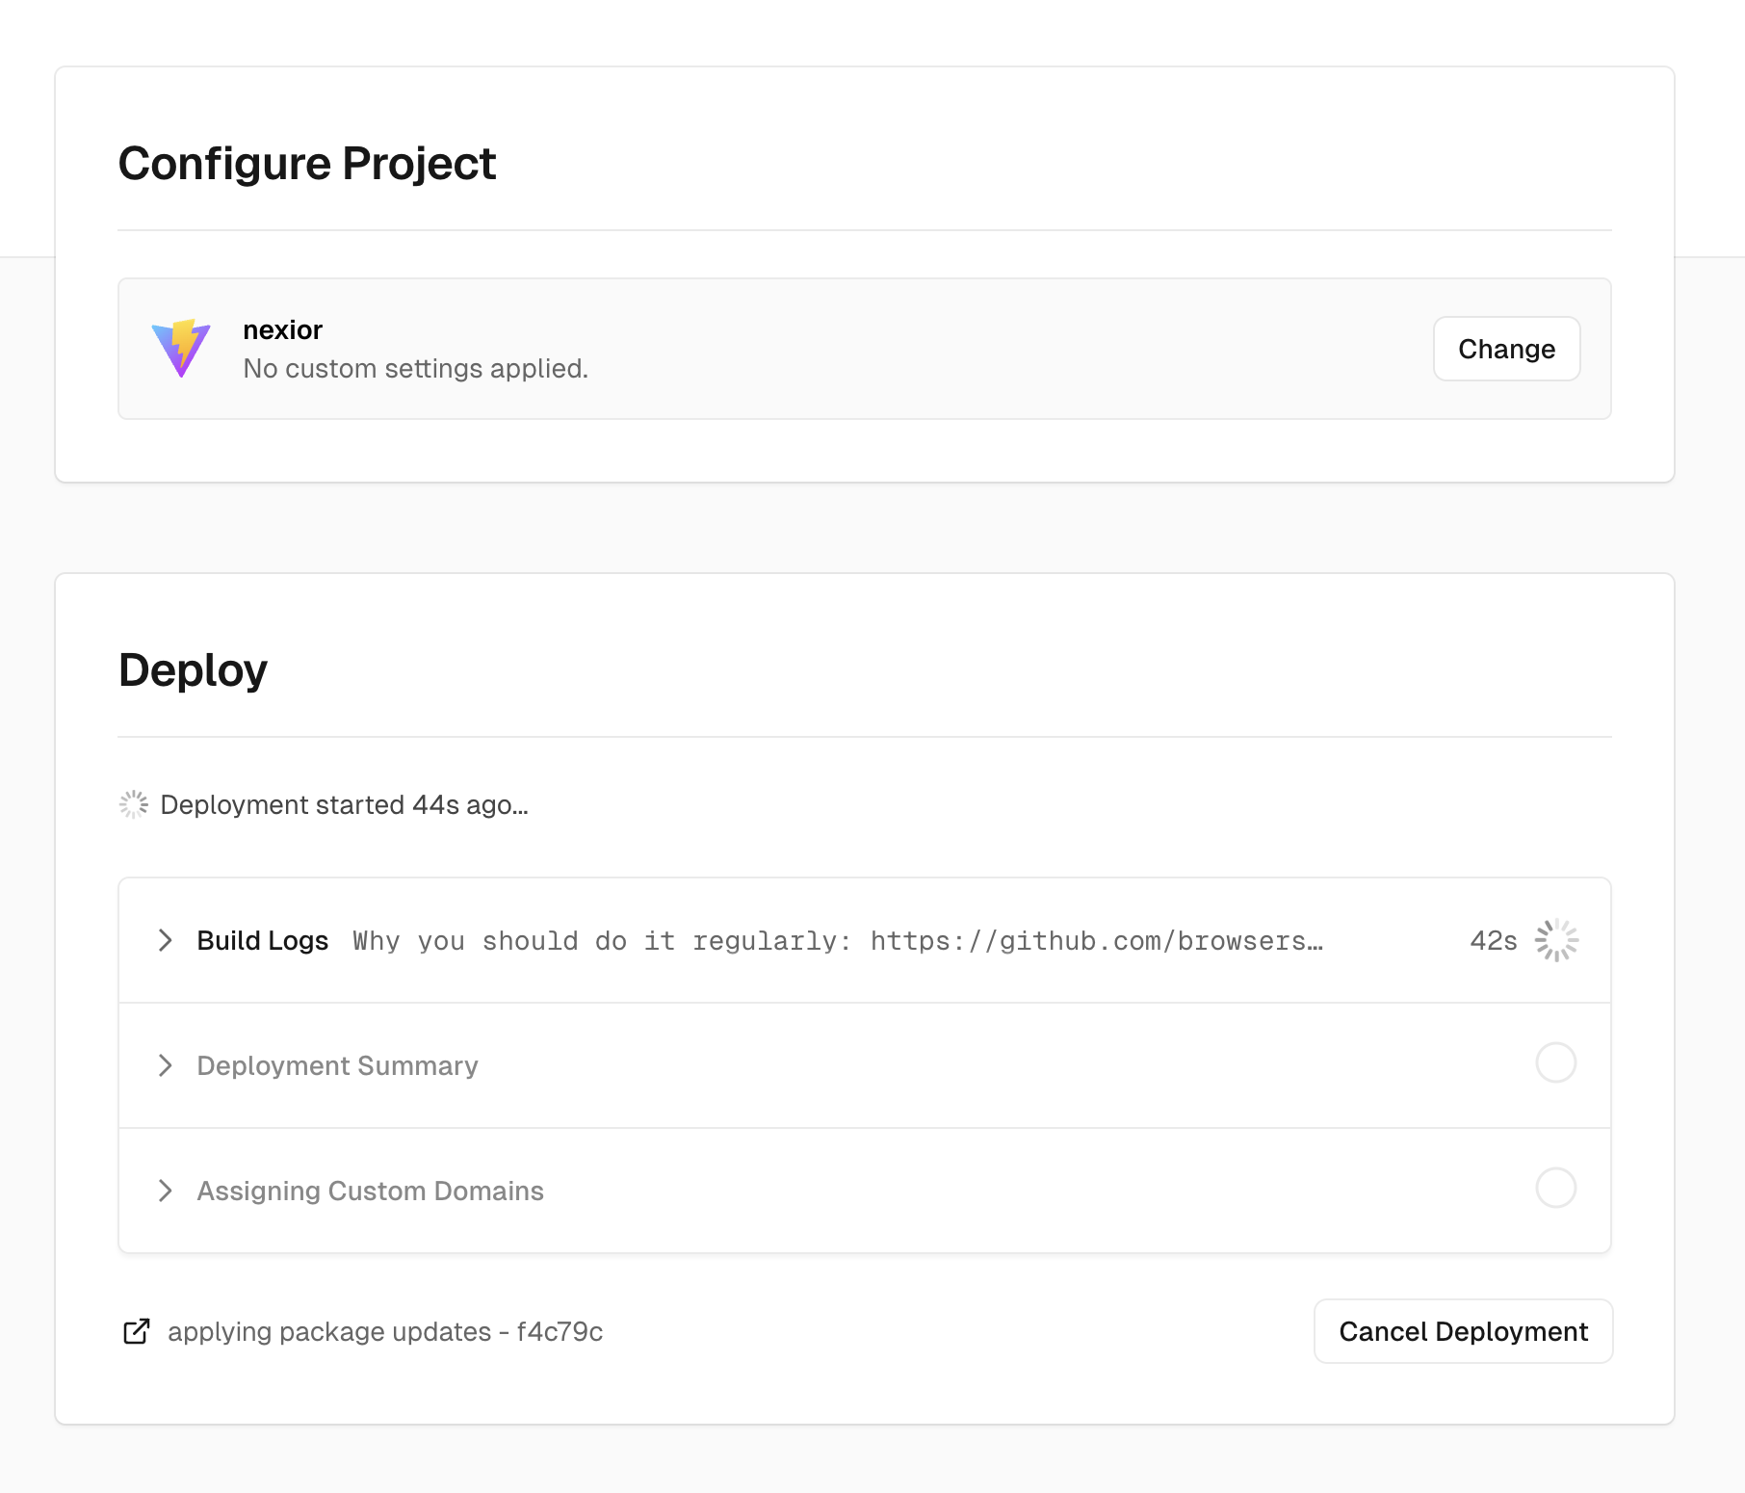Expand the Deployment Summary chevron
The image size is (1745, 1493).
click(166, 1065)
